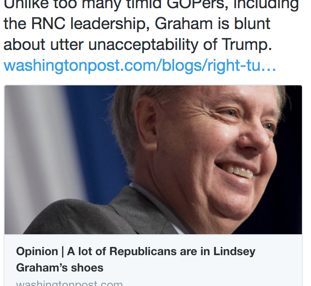Click the word "Graham" in the tweet text
311x286 pixels.
coord(184,24)
